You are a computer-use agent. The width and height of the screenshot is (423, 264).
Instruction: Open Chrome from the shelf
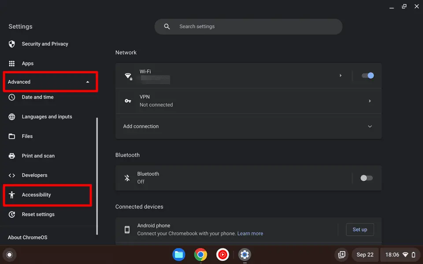coord(200,254)
